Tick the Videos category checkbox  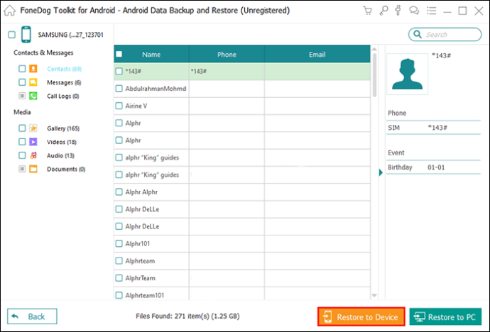[22, 142]
